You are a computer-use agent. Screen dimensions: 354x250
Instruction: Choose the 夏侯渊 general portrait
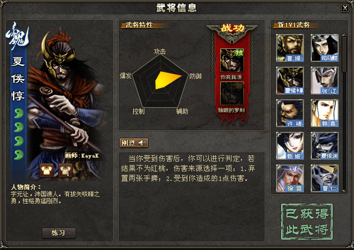[325, 146]
